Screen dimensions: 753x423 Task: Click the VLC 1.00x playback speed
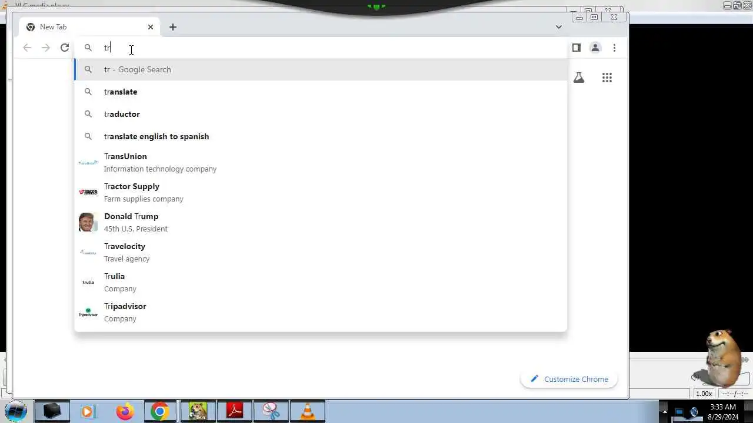click(704, 394)
